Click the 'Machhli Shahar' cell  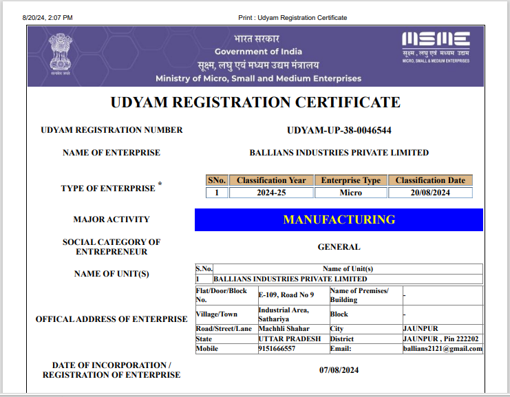pyautogui.click(x=294, y=329)
